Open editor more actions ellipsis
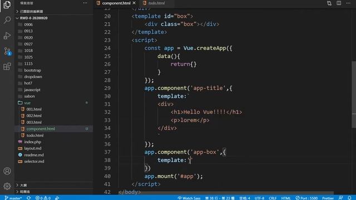356x200 pixels. (x=348, y=3)
